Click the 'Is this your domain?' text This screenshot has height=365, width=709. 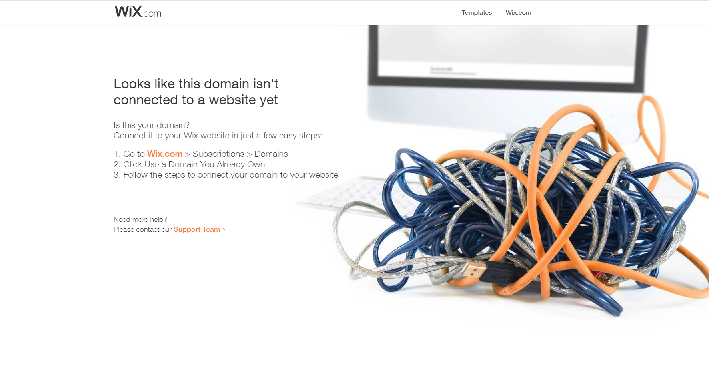(152, 125)
